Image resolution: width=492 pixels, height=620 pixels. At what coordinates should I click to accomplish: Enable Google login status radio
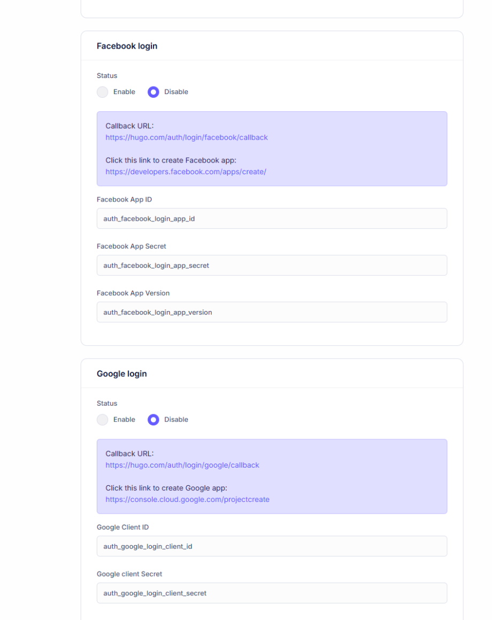(x=103, y=420)
